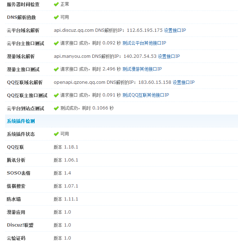Image resolution: width=238 pixels, height=241 pixels.
Task: Click green checkmark in 云平台主接口测试 row
Action: (56, 43)
